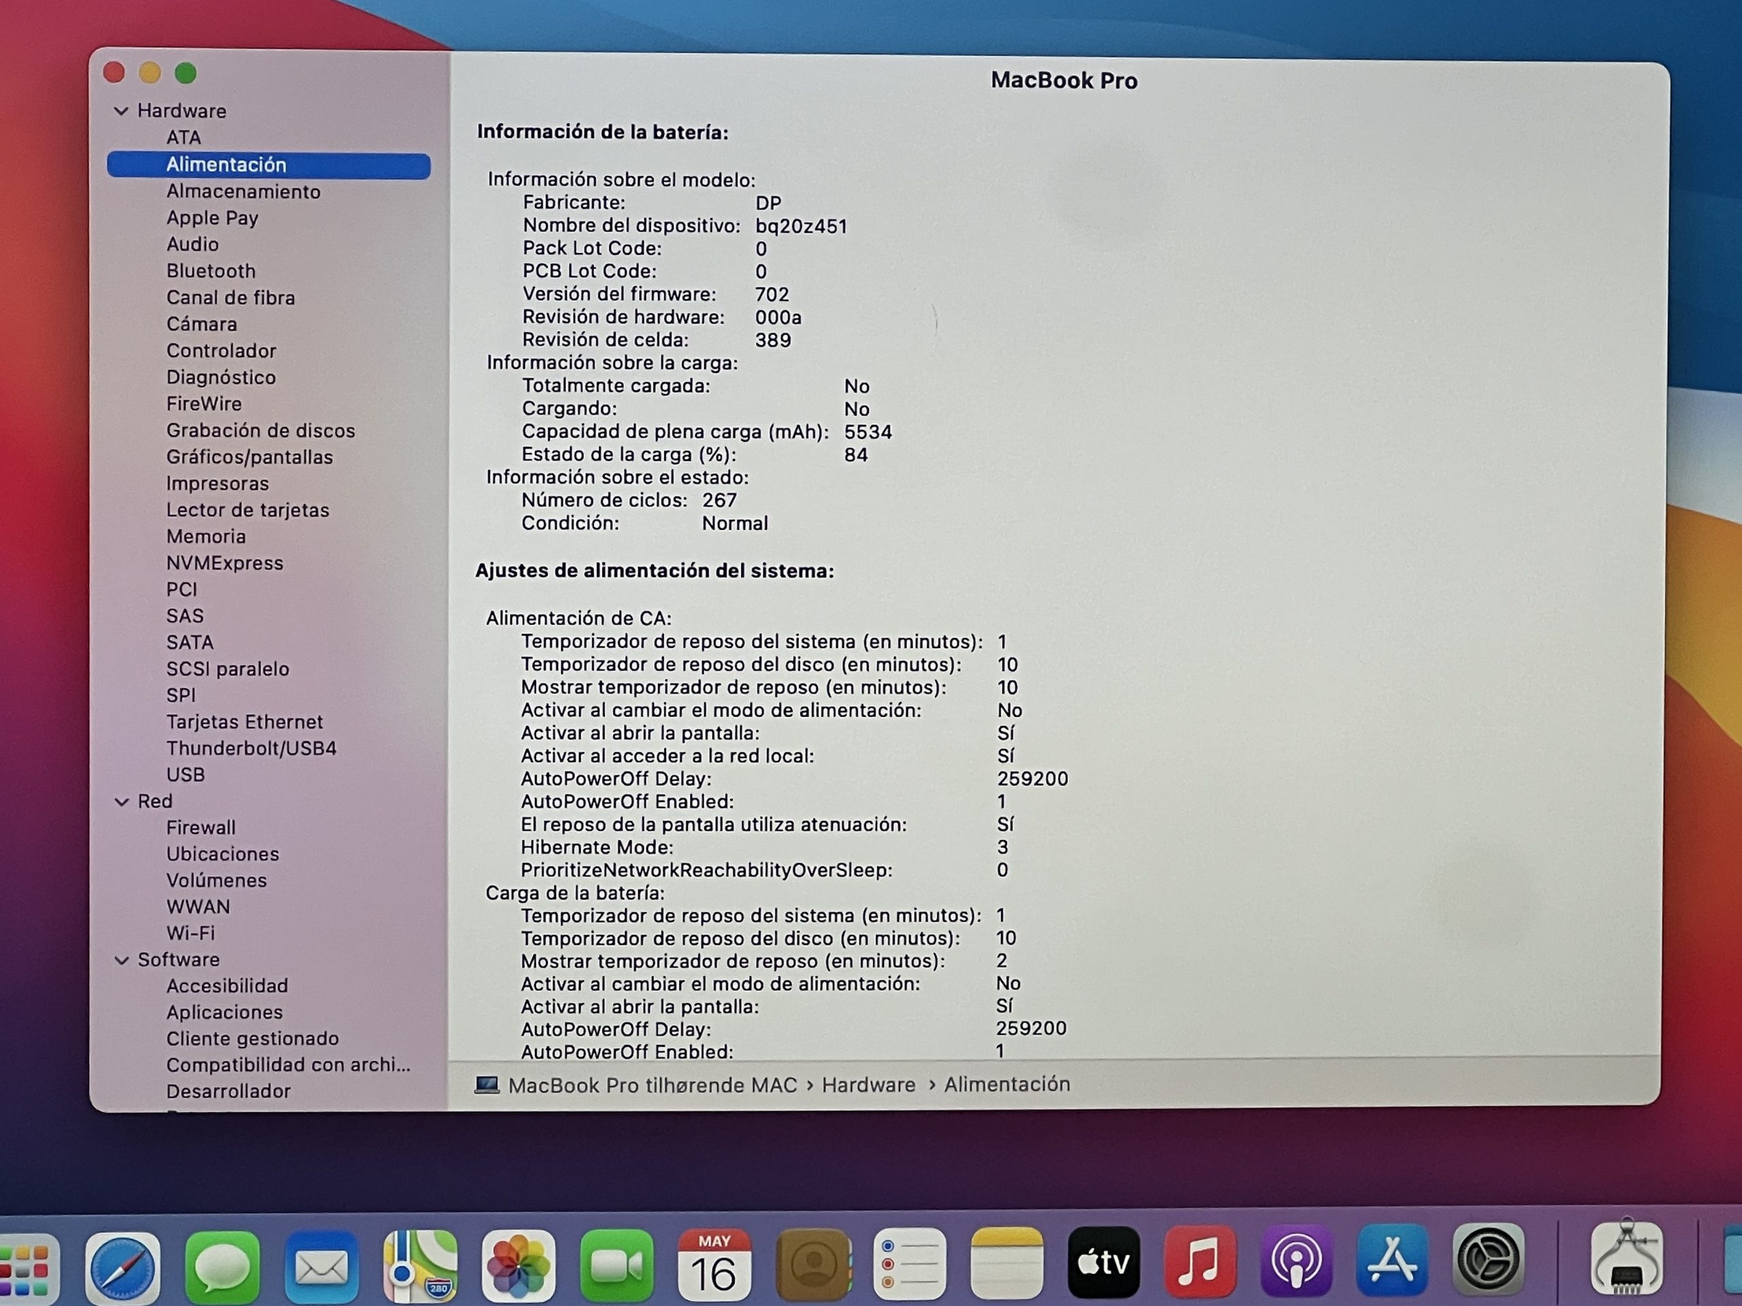The height and width of the screenshot is (1306, 1742).
Task: Click MacBook Pro tilhørende MAC breadcrumb
Action: pos(651,1085)
